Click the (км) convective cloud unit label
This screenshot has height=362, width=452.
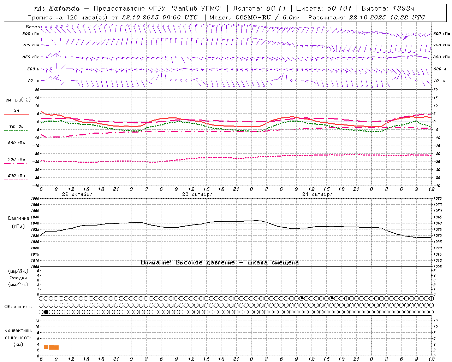coord(18,344)
